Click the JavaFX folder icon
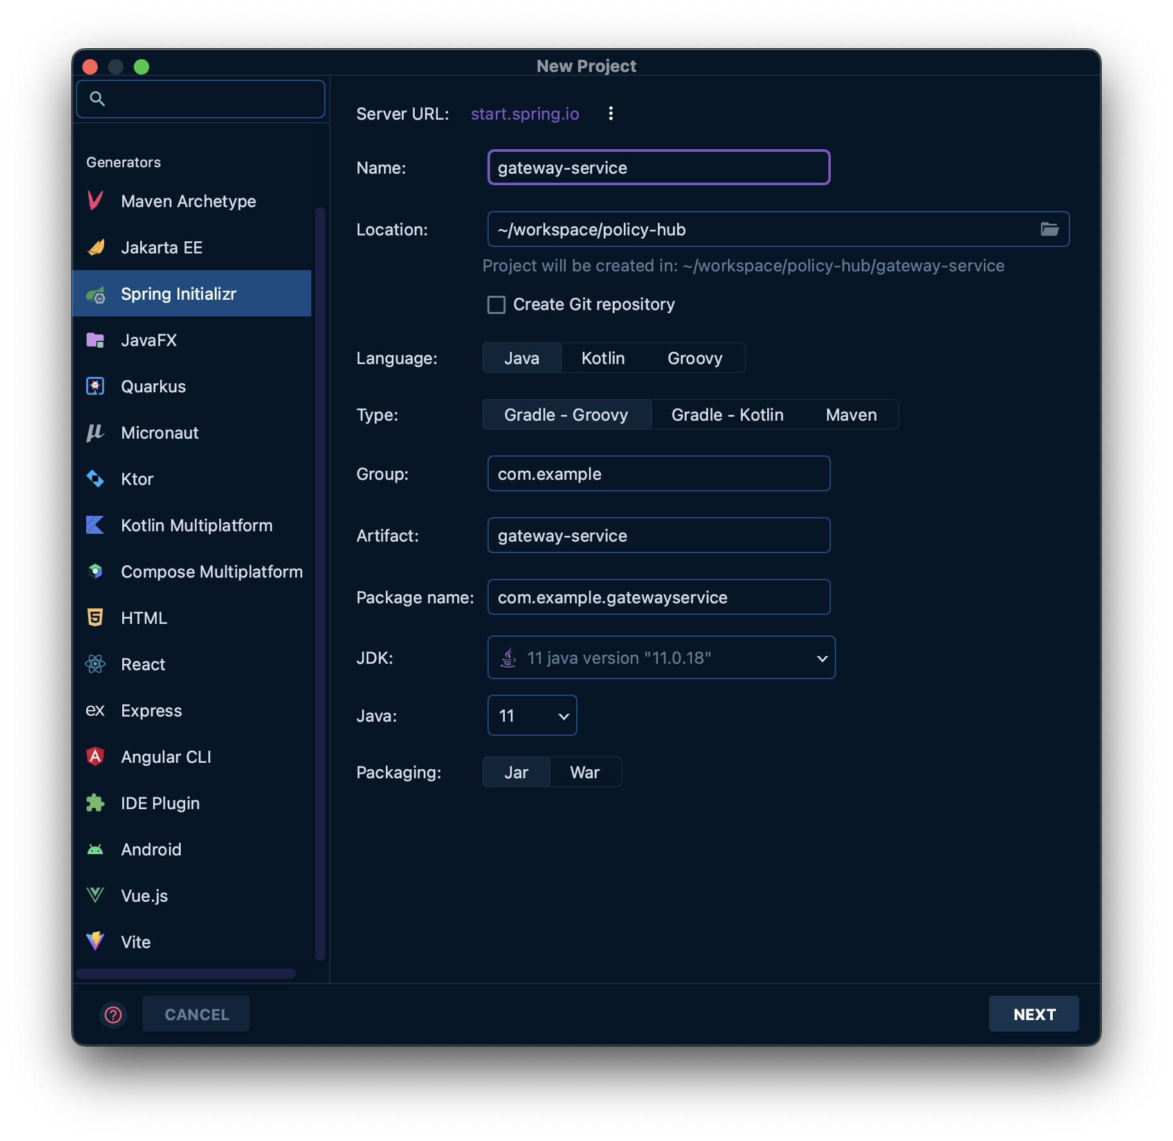Screen dimensions: 1173x1141 (95, 340)
